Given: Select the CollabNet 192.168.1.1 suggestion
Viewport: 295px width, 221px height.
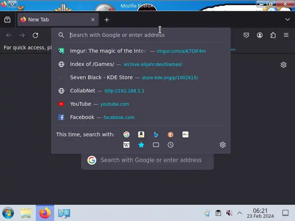Looking at the screenshot, I should (141, 91).
